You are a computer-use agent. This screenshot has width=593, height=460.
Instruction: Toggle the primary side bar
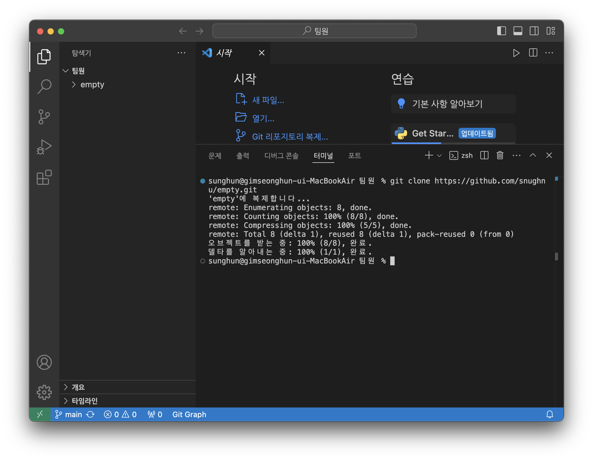point(501,31)
